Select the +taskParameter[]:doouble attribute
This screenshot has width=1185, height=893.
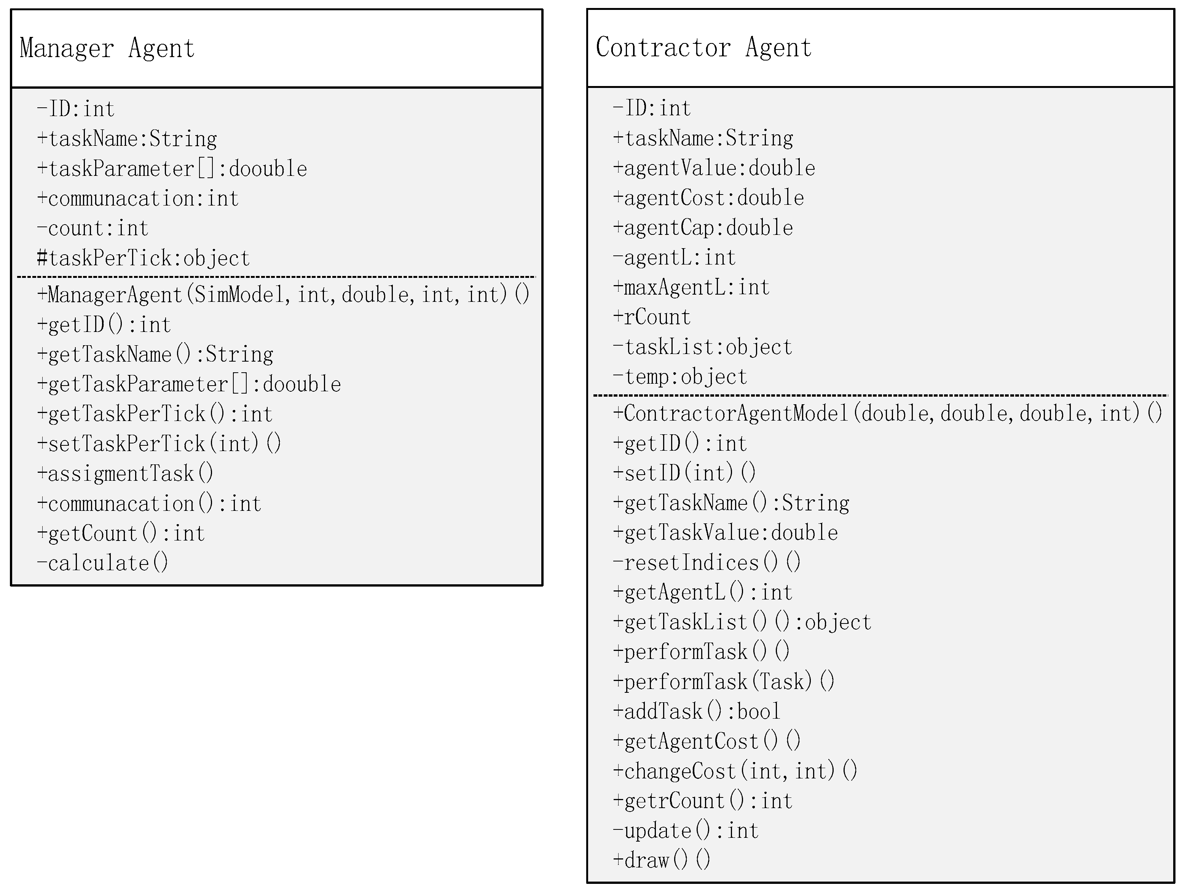tap(172, 169)
